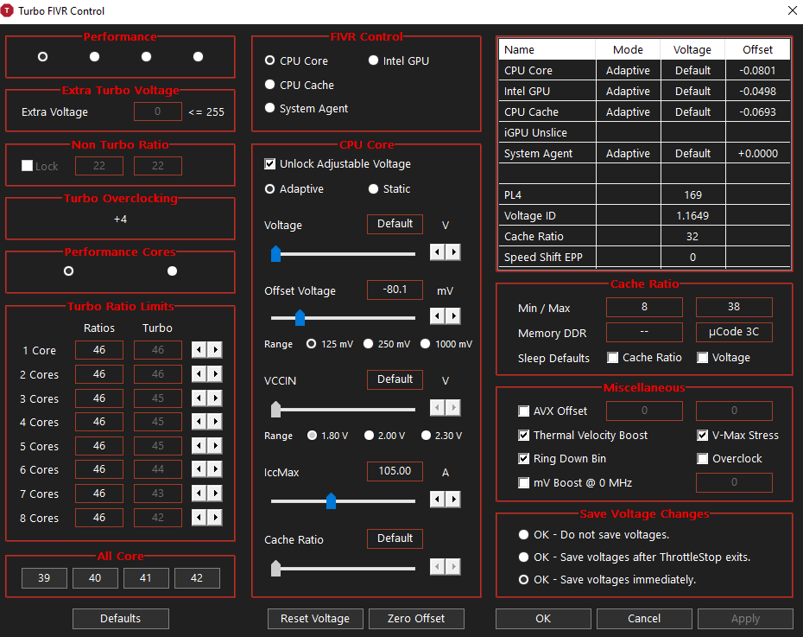
Task: Click the Cache Ratio Min field 8
Action: pyautogui.click(x=644, y=307)
